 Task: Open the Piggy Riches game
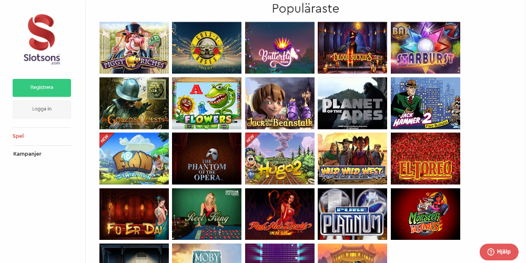134,48
